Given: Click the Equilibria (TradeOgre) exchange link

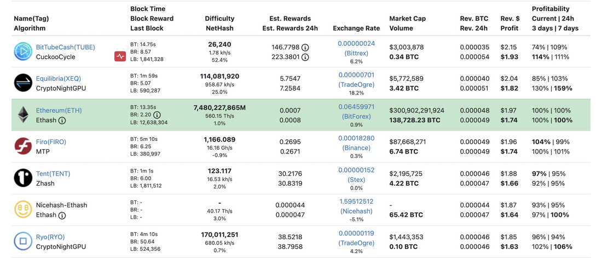Looking at the screenshot, I should [x=356, y=84].
